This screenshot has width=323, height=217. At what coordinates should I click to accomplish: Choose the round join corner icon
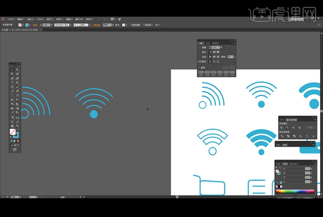pyautogui.click(x=214, y=57)
